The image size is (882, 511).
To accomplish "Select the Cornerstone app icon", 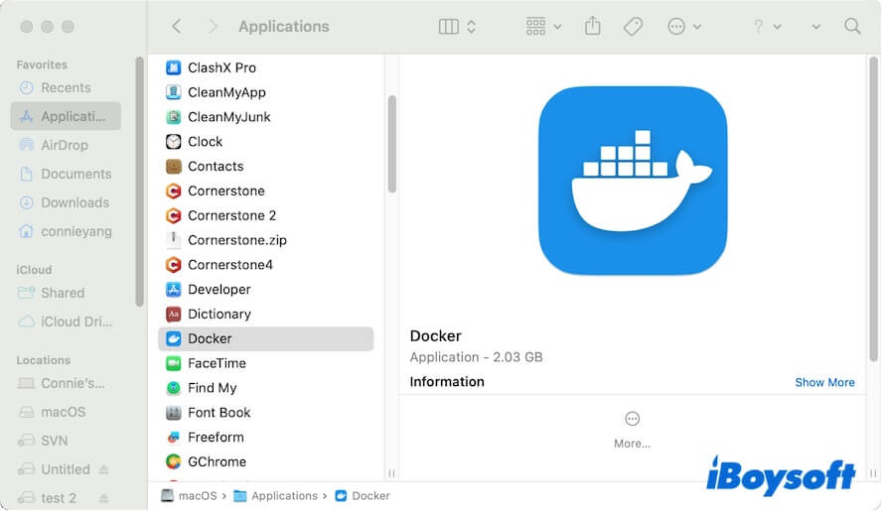I will click(x=173, y=192).
